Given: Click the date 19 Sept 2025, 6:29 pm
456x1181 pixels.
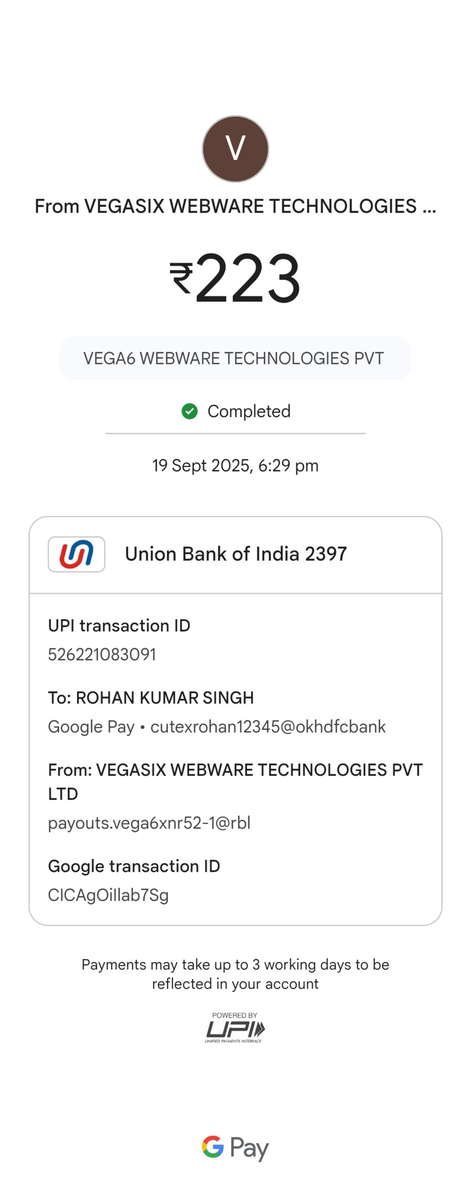Looking at the screenshot, I should (x=235, y=465).
